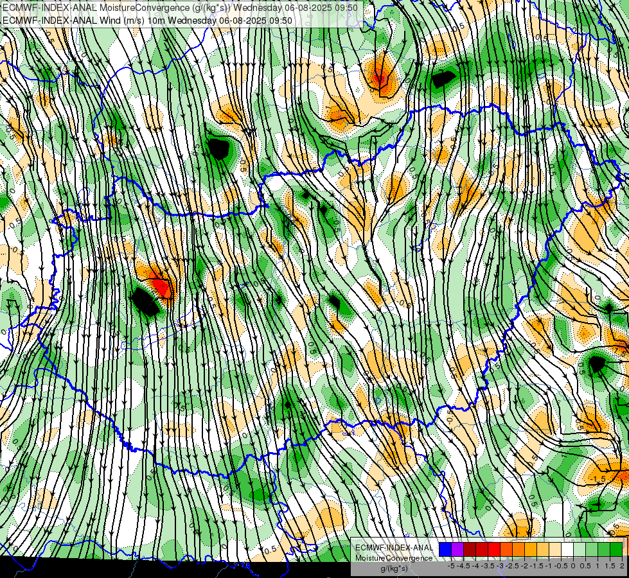629x578 pixels.
Task: Select the MoistureConvergence label in the legend box
Action: pos(394,558)
